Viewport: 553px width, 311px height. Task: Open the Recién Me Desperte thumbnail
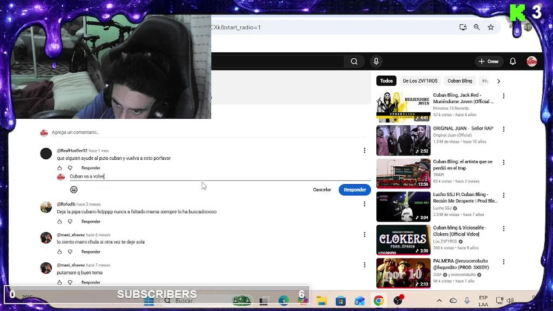pyautogui.click(x=403, y=206)
